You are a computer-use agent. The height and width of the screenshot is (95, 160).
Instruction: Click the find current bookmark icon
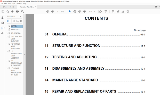(x=21, y=21)
